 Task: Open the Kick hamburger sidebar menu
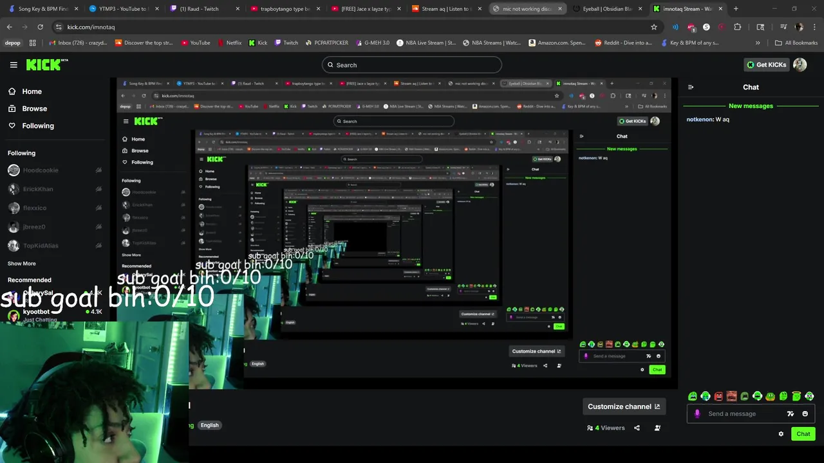(x=14, y=65)
